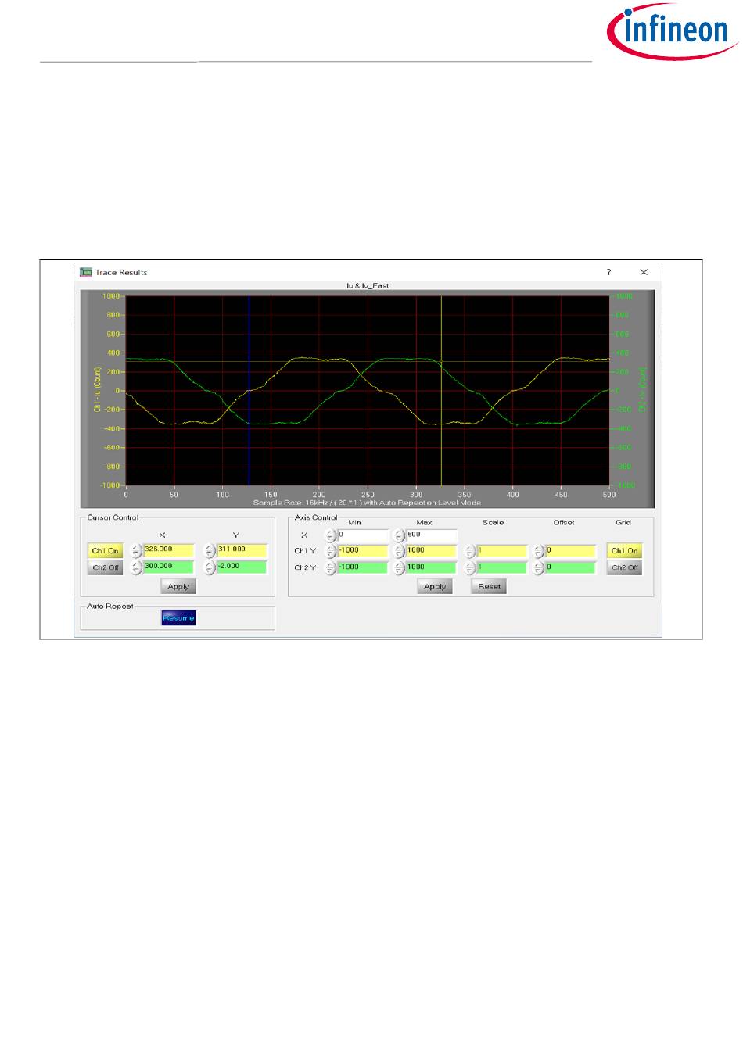Viewport: 743px width, 1063px height.
Task: Click the Ch2 Y Scale field
Action: [502, 568]
